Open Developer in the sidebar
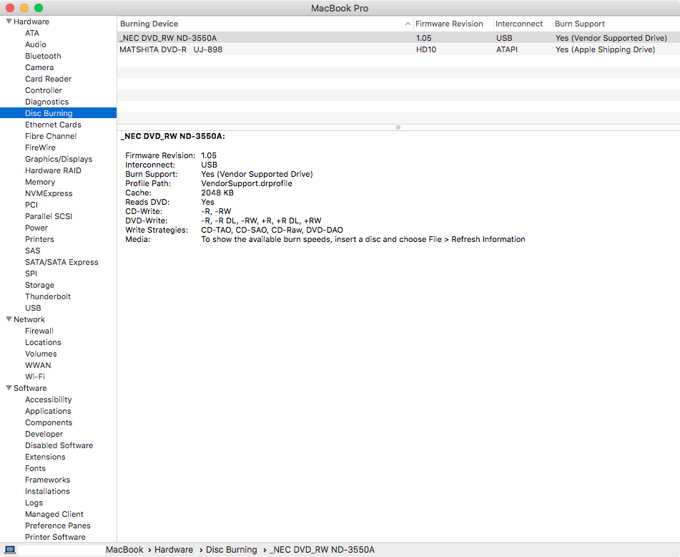 pos(44,434)
